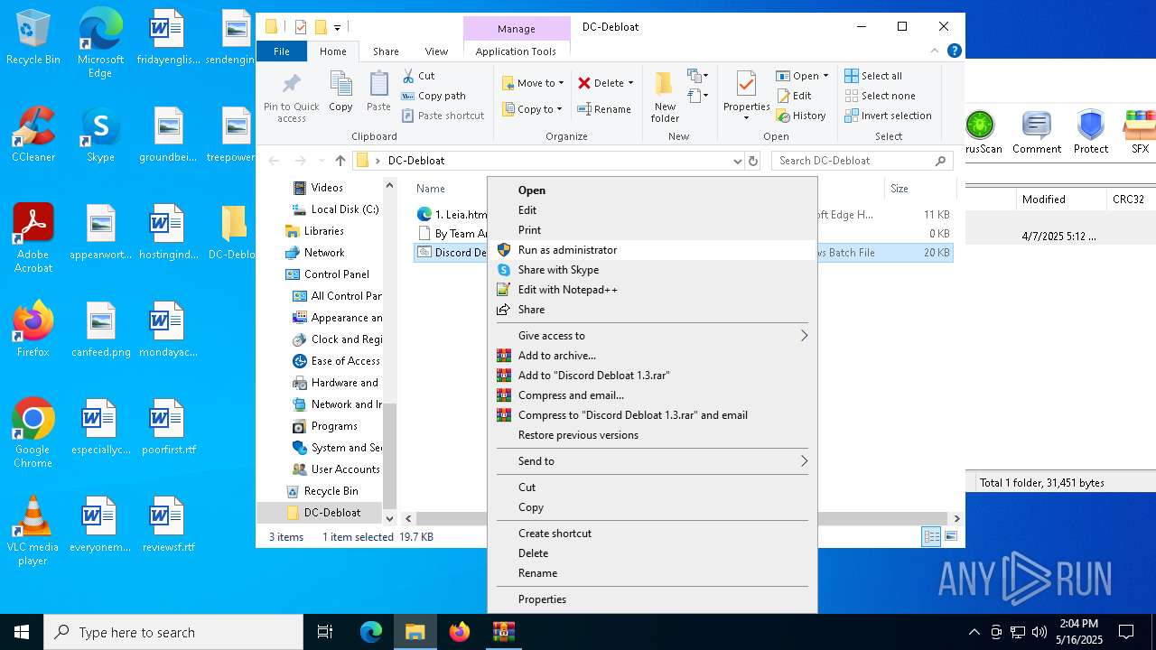The image size is (1156, 650).
Task: Expand the Send to submenu arrow
Action: coord(803,461)
